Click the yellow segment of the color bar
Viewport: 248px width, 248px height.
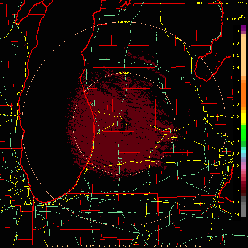[243, 118]
